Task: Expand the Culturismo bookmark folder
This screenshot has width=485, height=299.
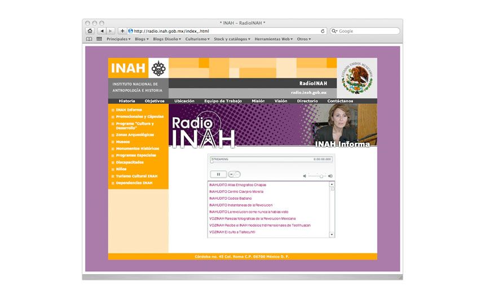Action: (197, 39)
